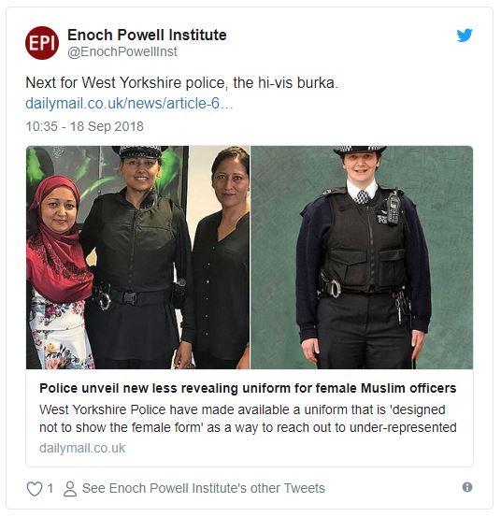Open the right-hand photo of the lone officer
This screenshot has height=517, width=501.
click(x=362, y=257)
